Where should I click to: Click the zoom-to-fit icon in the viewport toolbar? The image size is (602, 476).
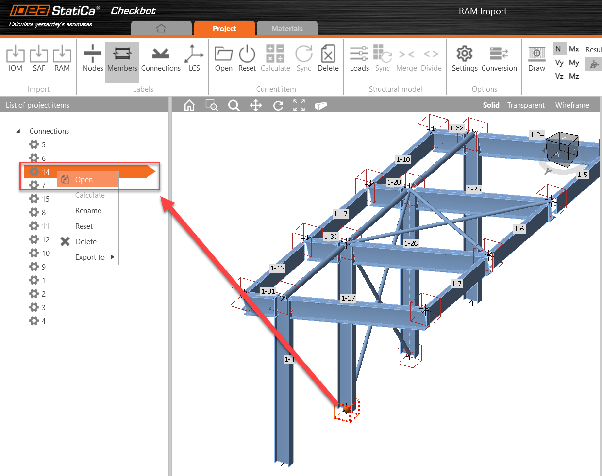299,105
